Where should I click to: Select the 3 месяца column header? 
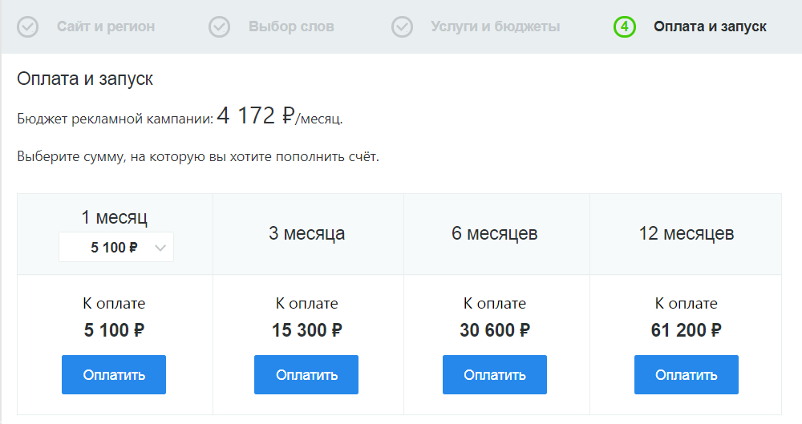(307, 234)
